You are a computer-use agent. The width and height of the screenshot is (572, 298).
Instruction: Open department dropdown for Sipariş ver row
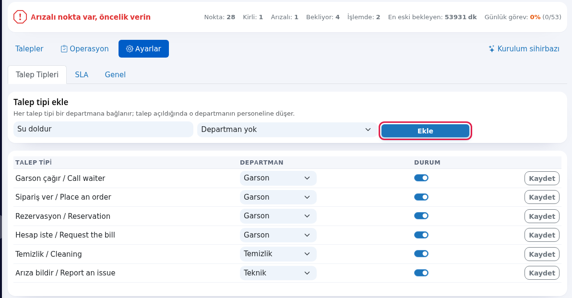(278, 197)
